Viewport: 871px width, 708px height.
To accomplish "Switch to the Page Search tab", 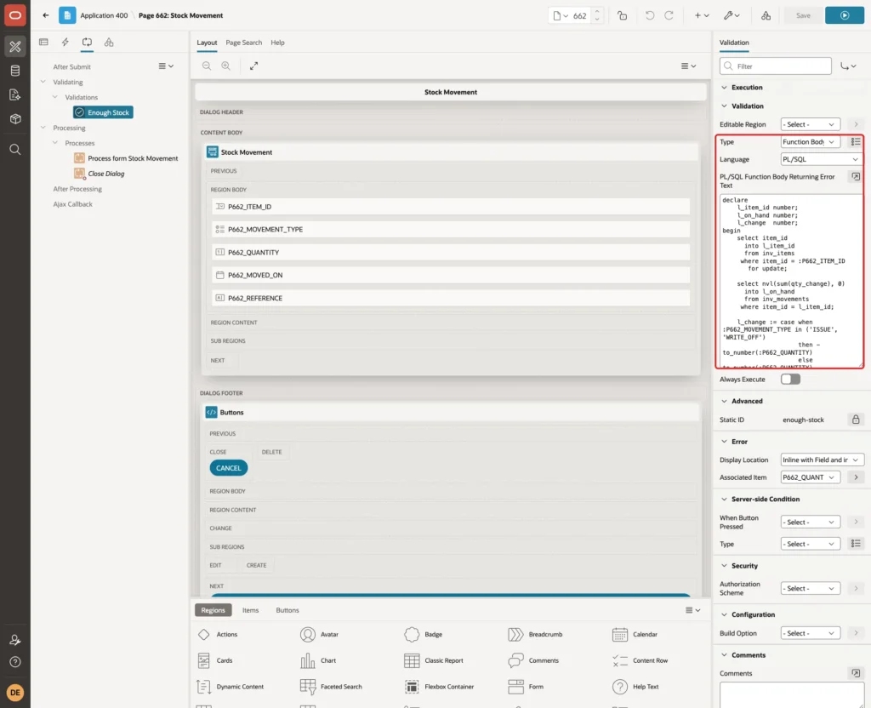I will (x=243, y=43).
